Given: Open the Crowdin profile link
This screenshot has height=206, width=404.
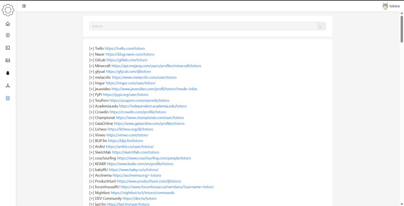Looking at the screenshot, I should [x=138, y=112].
